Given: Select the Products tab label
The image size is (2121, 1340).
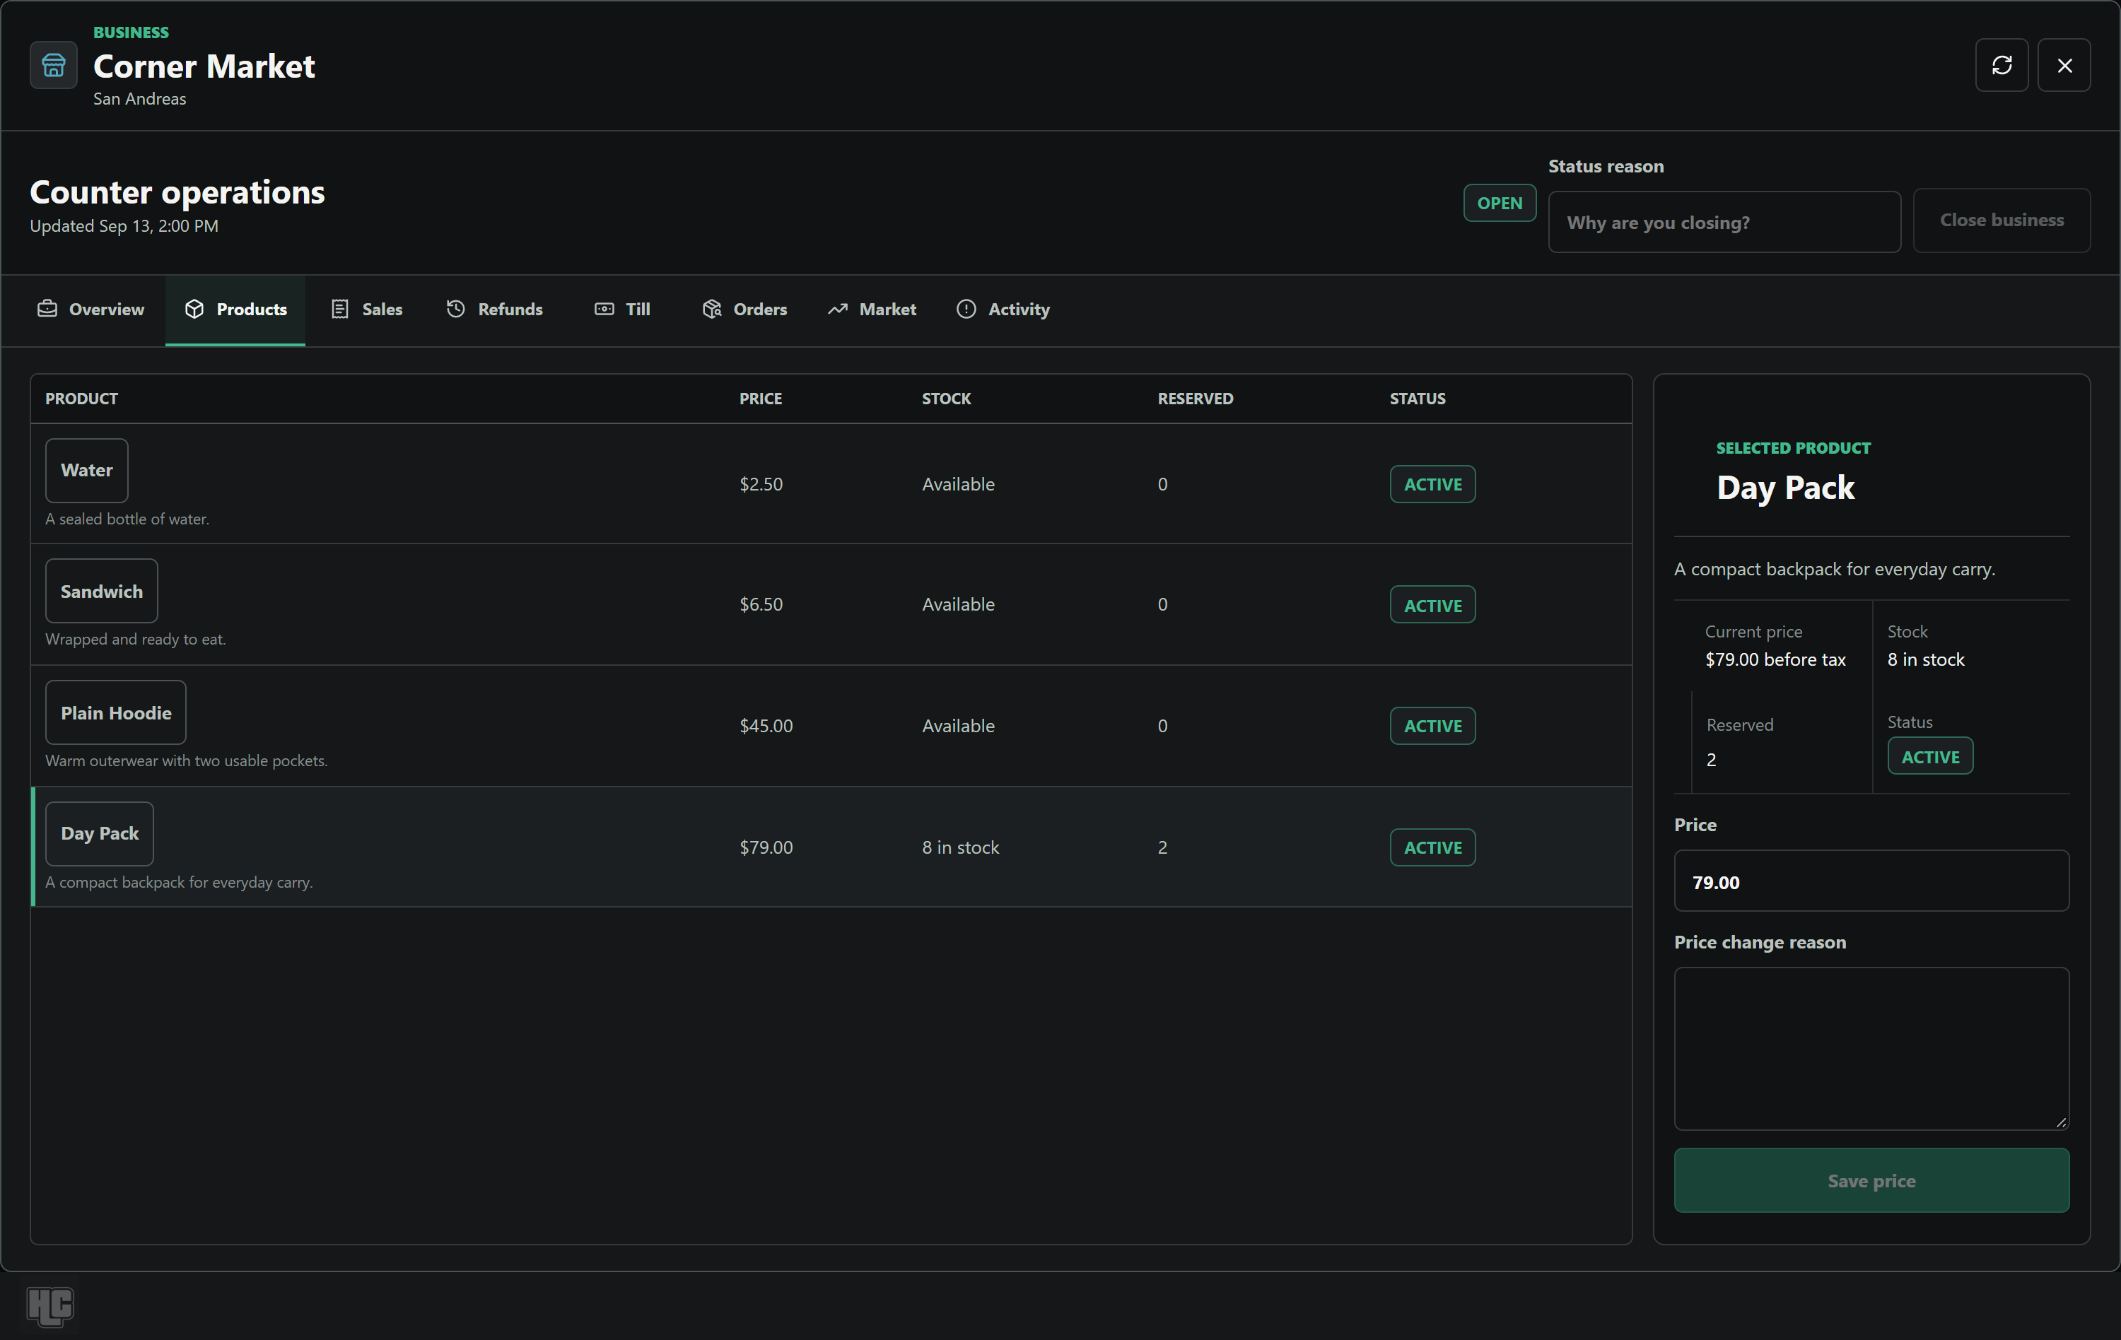Looking at the screenshot, I should point(252,310).
